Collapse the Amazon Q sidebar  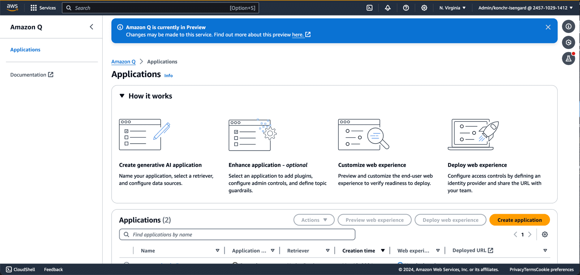click(91, 26)
